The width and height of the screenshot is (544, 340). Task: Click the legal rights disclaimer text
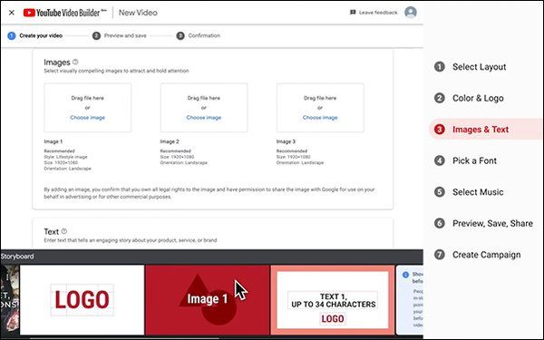[x=209, y=193]
